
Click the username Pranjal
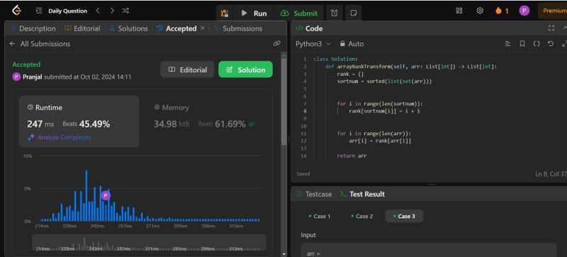coord(33,76)
